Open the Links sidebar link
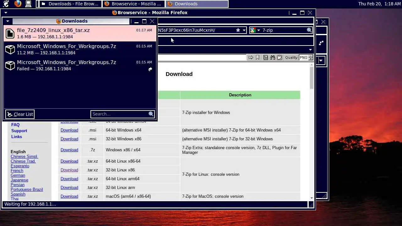The width and height of the screenshot is (402, 226). coord(17,137)
